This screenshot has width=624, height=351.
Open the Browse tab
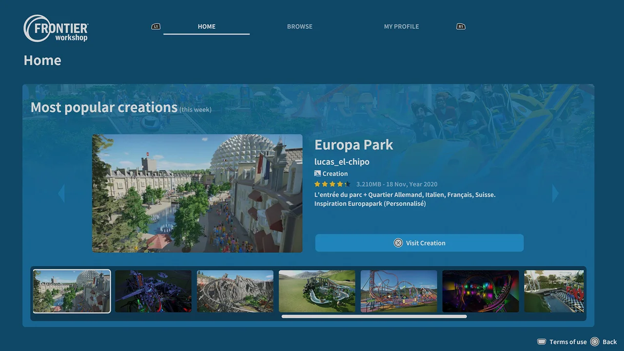(x=300, y=26)
